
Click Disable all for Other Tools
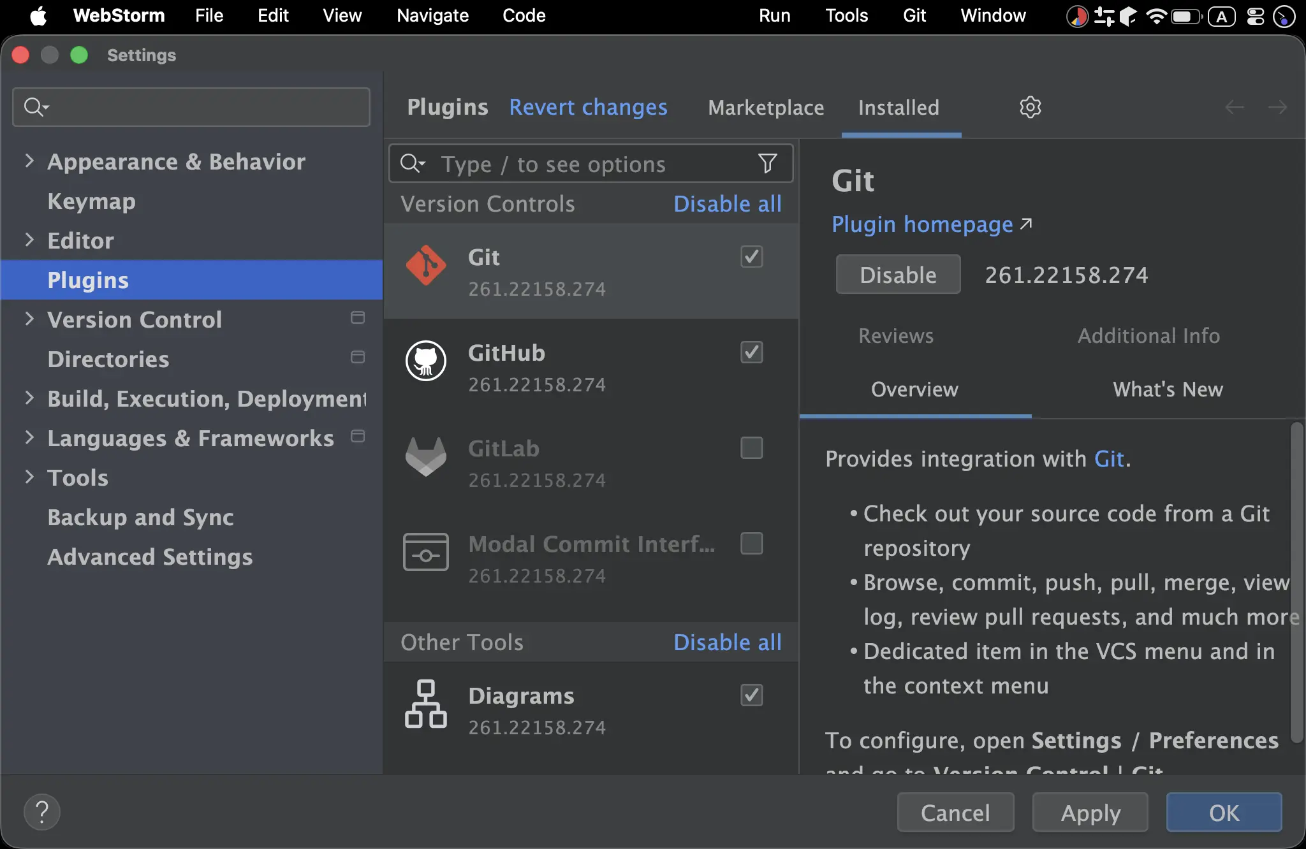728,642
